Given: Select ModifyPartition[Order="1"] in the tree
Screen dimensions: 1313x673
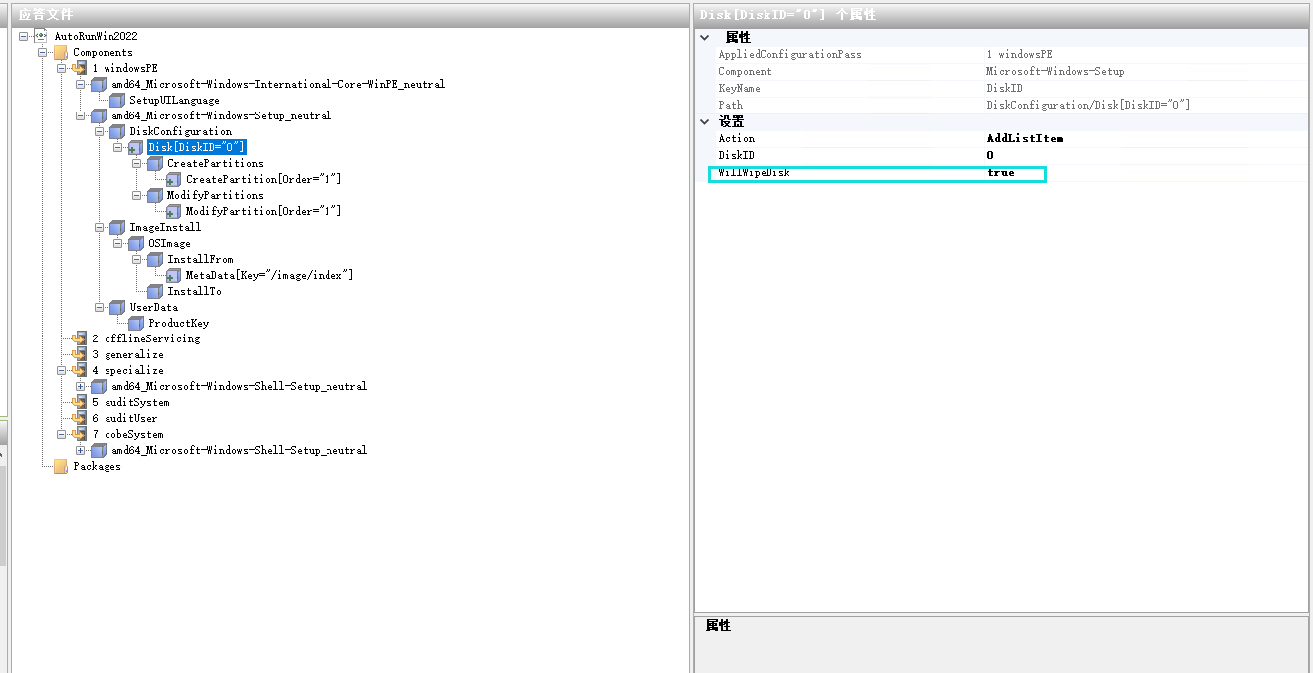Looking at the screenshot, I should click(263, 211).
